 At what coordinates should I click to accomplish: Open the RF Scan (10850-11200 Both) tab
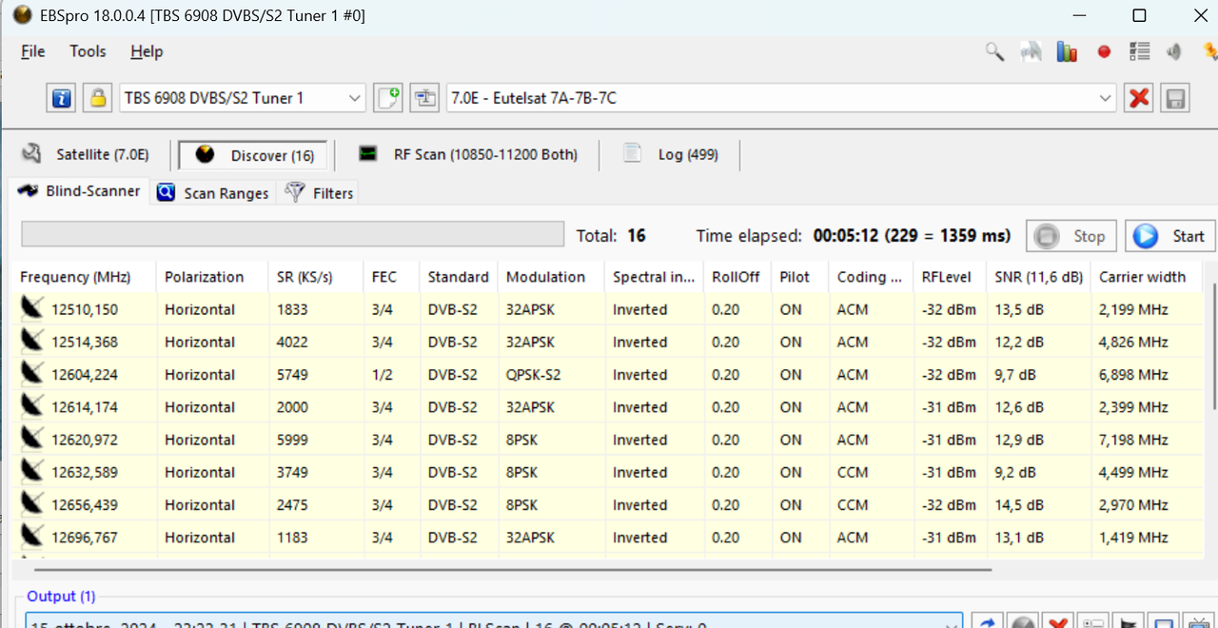point(469,154)
